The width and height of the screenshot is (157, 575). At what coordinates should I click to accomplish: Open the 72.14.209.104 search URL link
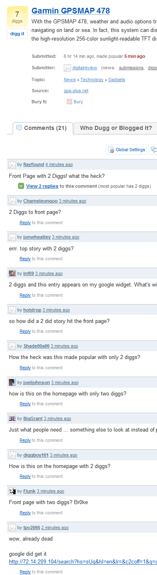(83, 561)
